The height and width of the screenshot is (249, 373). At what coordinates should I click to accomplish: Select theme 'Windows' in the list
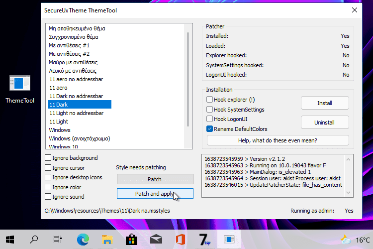(60, 130)
